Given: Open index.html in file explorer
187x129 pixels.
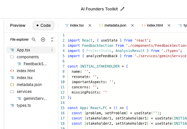Looking at the screenshot, I should click(x=26, y=71).
